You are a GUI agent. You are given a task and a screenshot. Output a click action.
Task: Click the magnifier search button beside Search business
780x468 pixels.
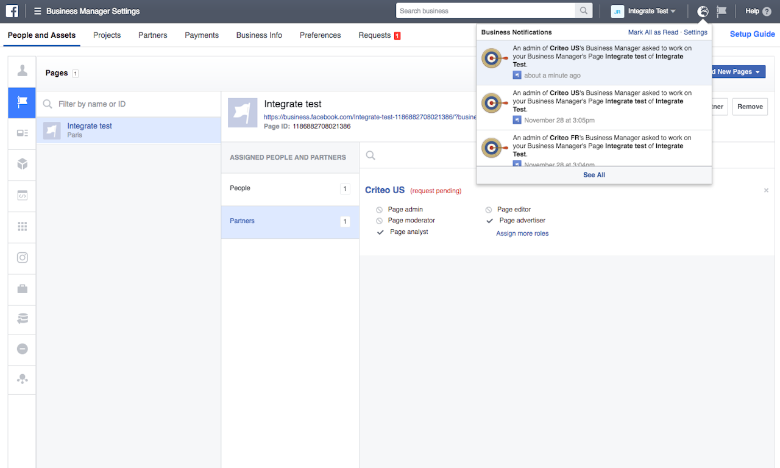tap(584, 11)
